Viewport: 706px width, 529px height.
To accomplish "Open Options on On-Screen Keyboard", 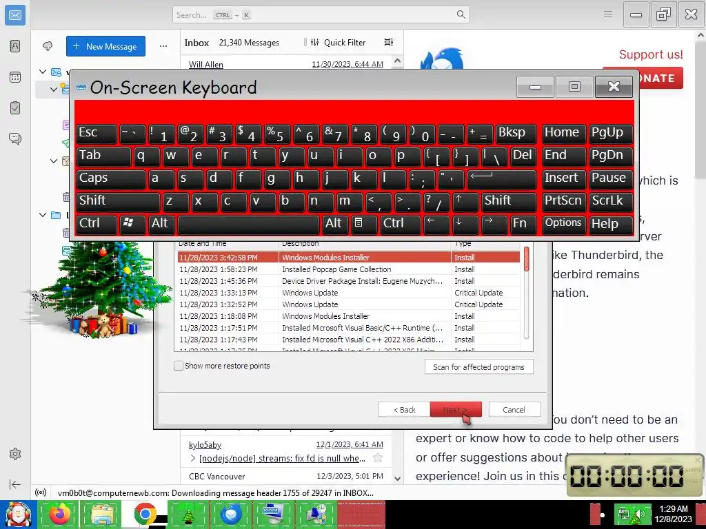I will (563, 224).
